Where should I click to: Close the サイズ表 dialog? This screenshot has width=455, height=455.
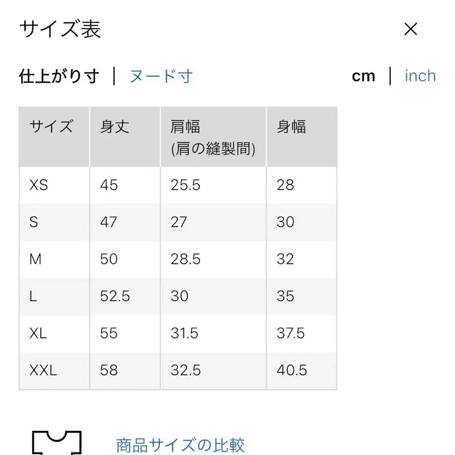coord(411,29)
